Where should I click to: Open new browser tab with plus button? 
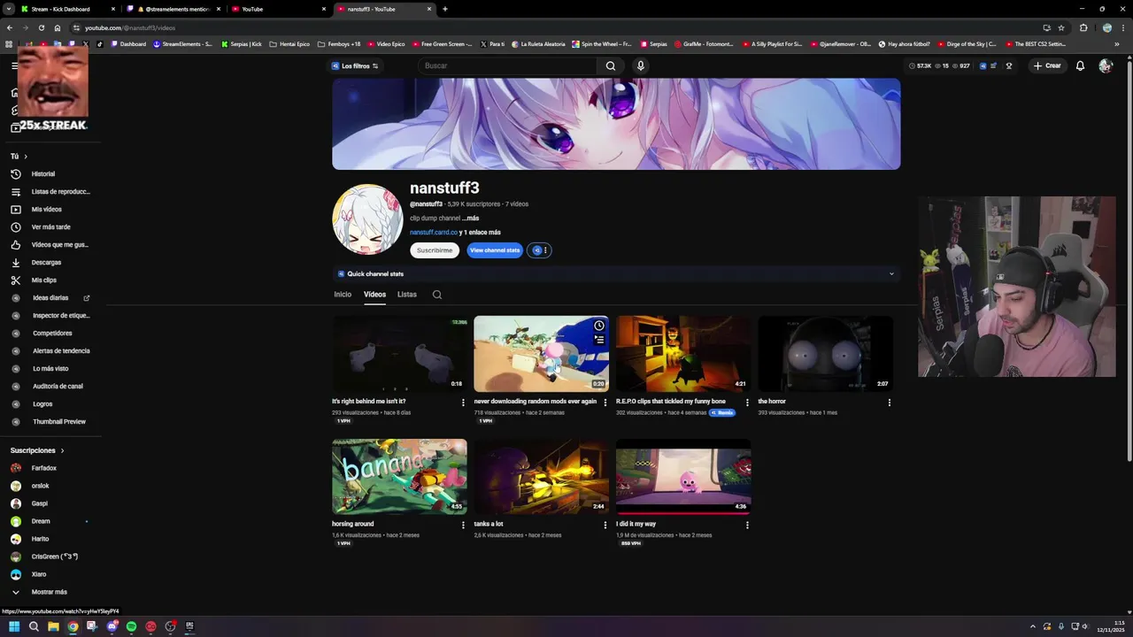444,9
